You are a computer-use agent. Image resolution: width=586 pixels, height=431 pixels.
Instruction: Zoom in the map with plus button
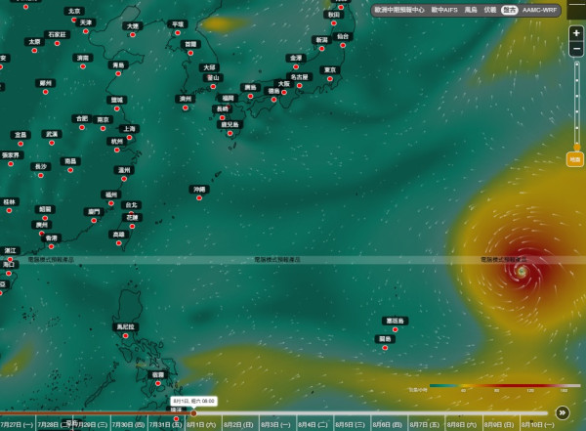click(576, 33)
